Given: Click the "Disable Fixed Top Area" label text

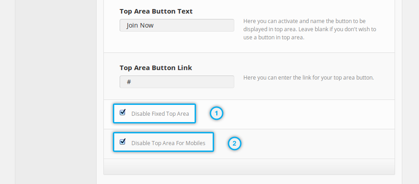Looking at the screenshot, I should [160, 113].
